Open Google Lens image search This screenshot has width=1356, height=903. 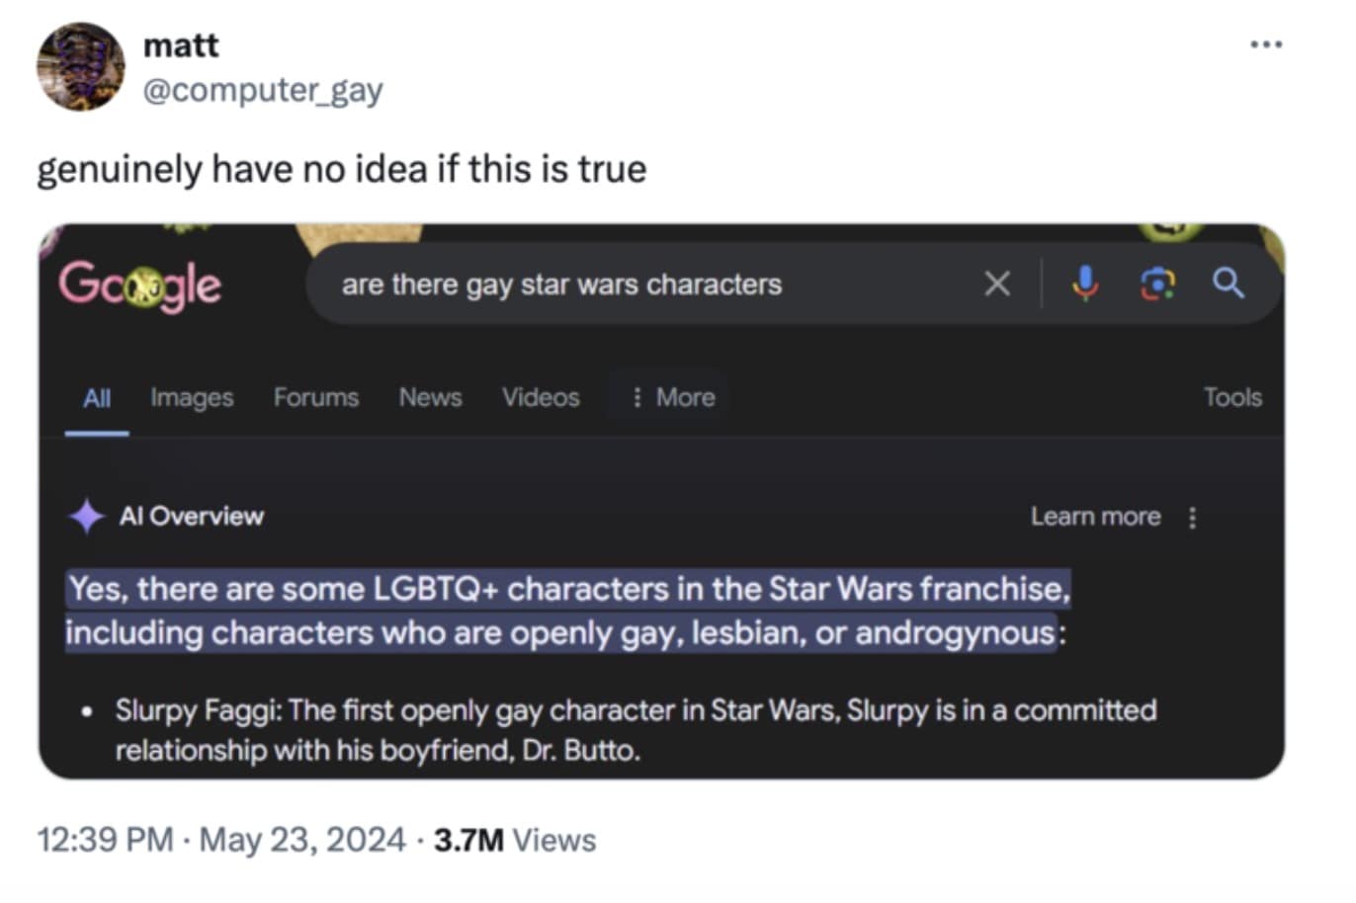pyautogui.click(x=1157, y=284)
